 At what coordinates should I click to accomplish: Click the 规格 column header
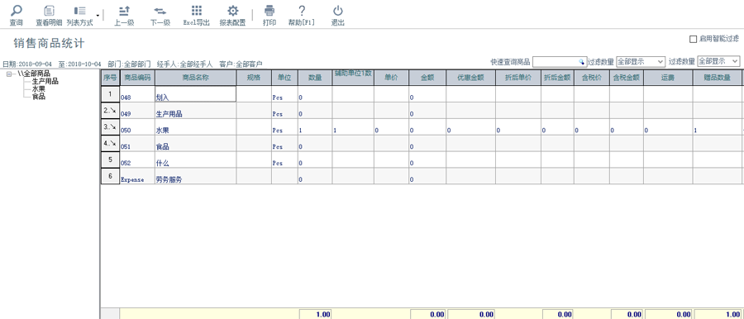(254, 78)
